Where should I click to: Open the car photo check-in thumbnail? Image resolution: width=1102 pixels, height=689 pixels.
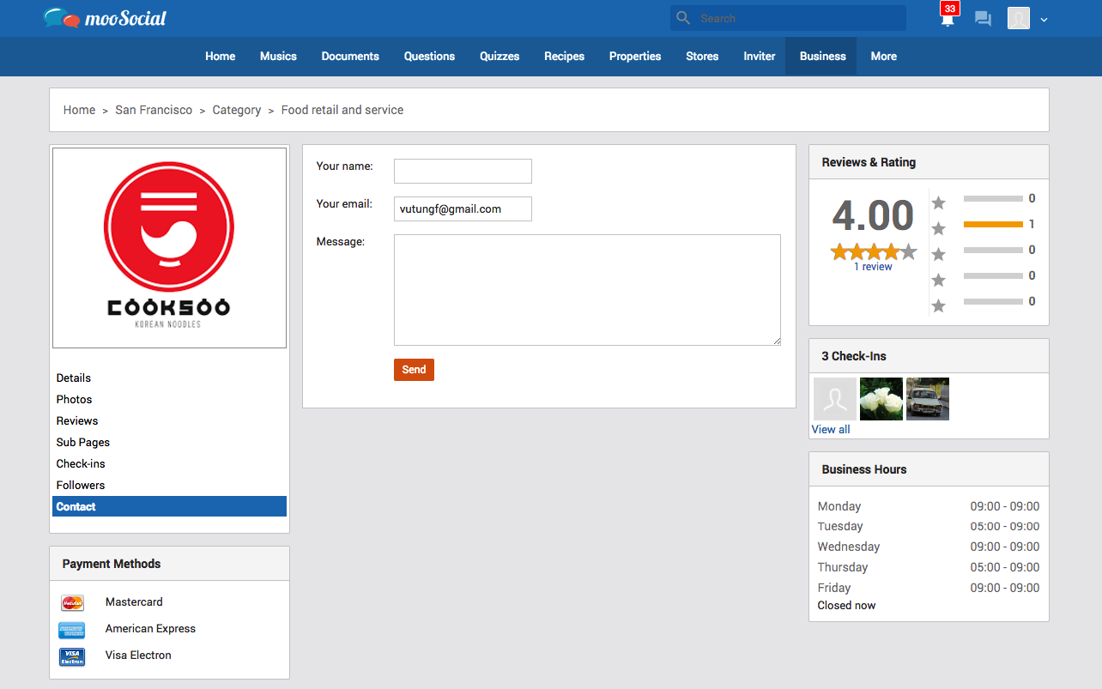click(928, 399)
